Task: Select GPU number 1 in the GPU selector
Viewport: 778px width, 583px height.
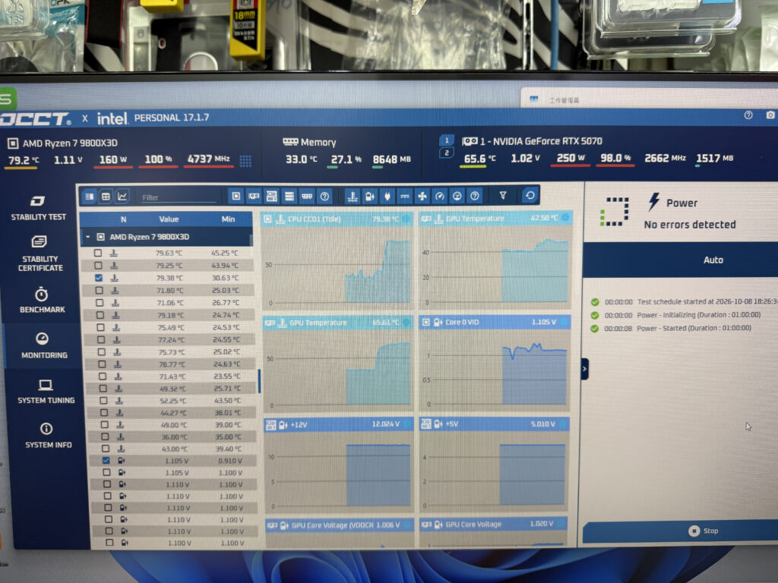Action: pyautogui.click(x=446, y=140)
